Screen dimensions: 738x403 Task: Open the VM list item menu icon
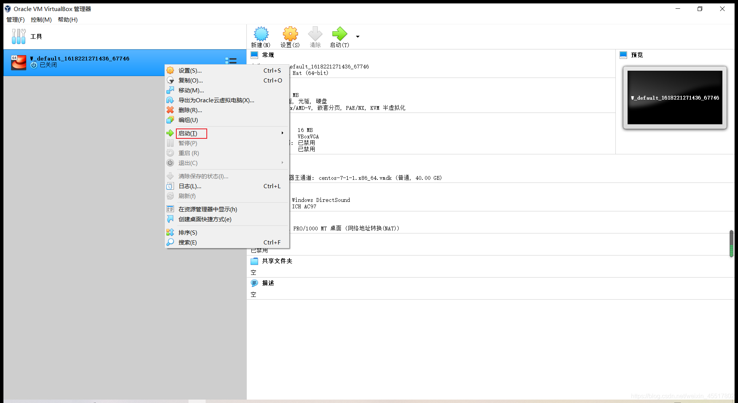coord(231,61)
